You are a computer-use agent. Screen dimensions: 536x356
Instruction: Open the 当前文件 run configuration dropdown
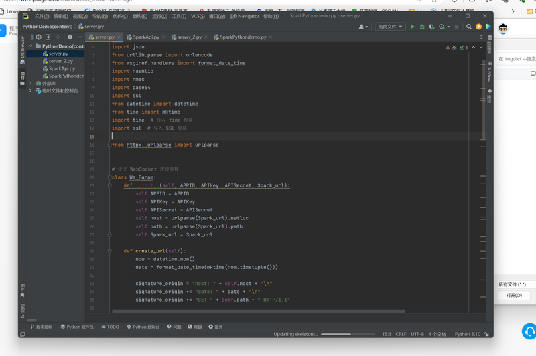pyautogui.click(x=390, y=27)
